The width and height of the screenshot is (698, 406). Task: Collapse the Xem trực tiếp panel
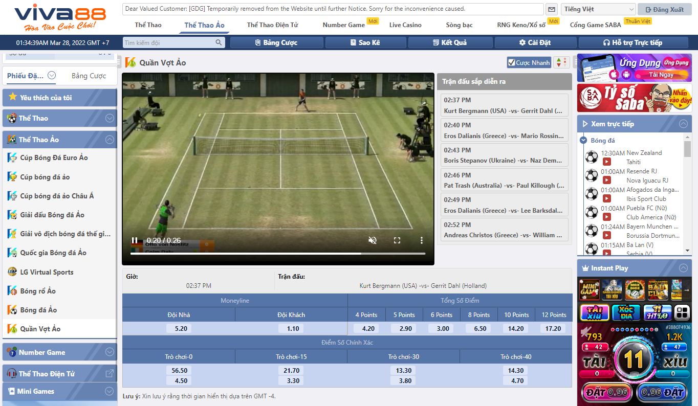click(683, 124)
